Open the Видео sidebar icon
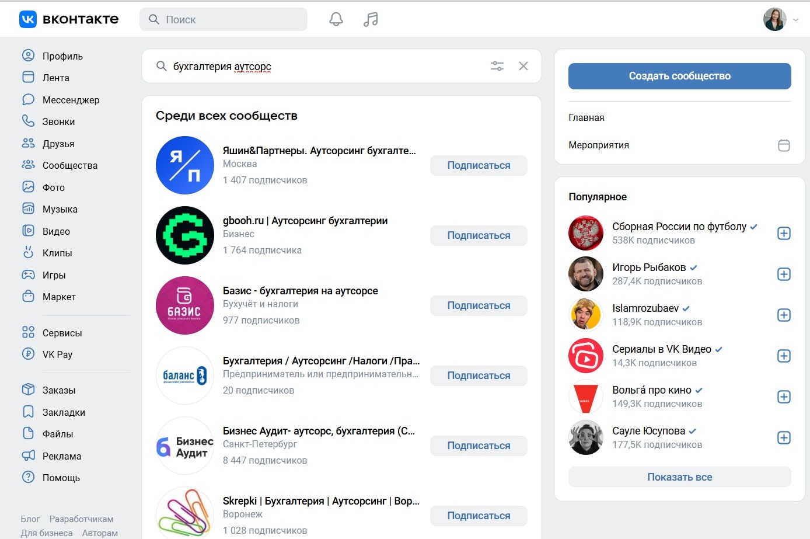 [28, 231]
